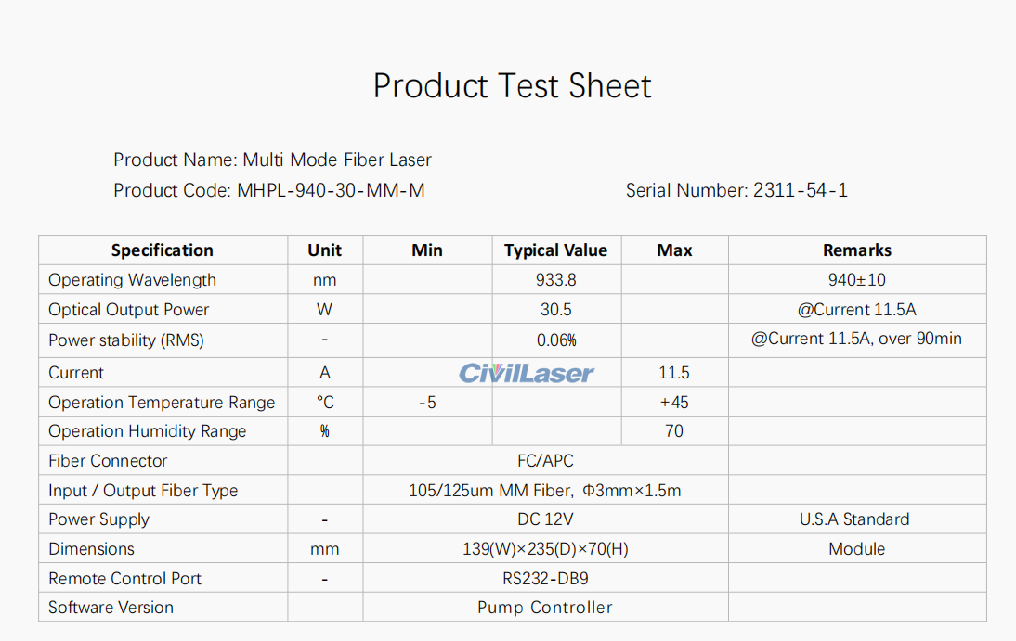1016x641 pixels.
Task: Click the 11.5 max current value
Action: coord(673,373)
